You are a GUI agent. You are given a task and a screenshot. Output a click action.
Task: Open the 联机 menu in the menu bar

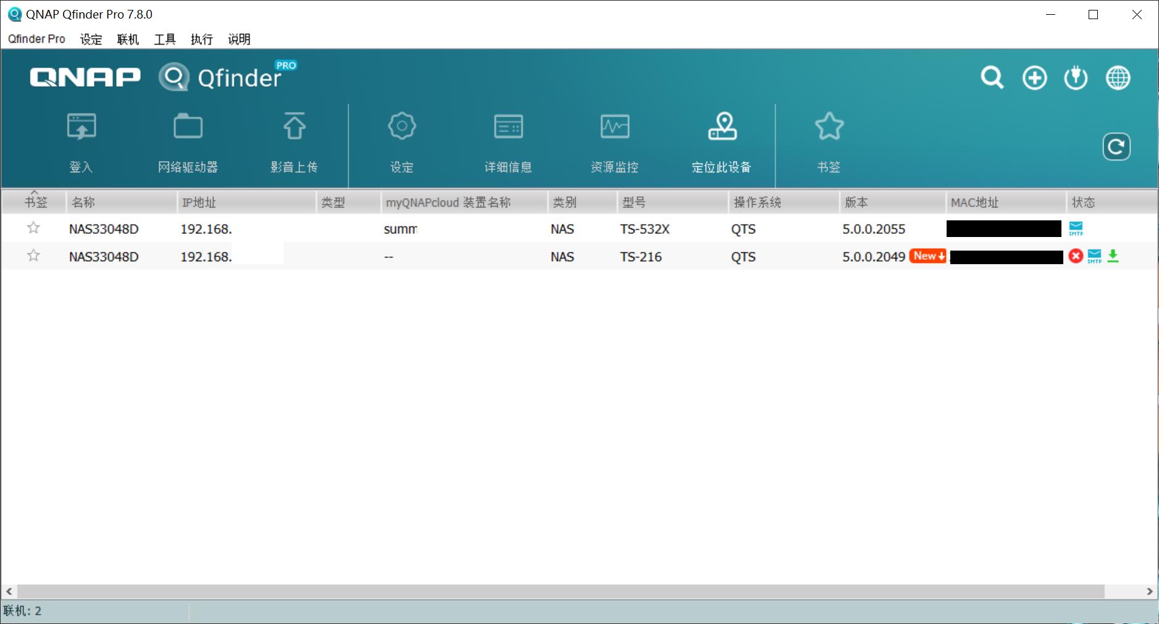[x=127, y=39]
